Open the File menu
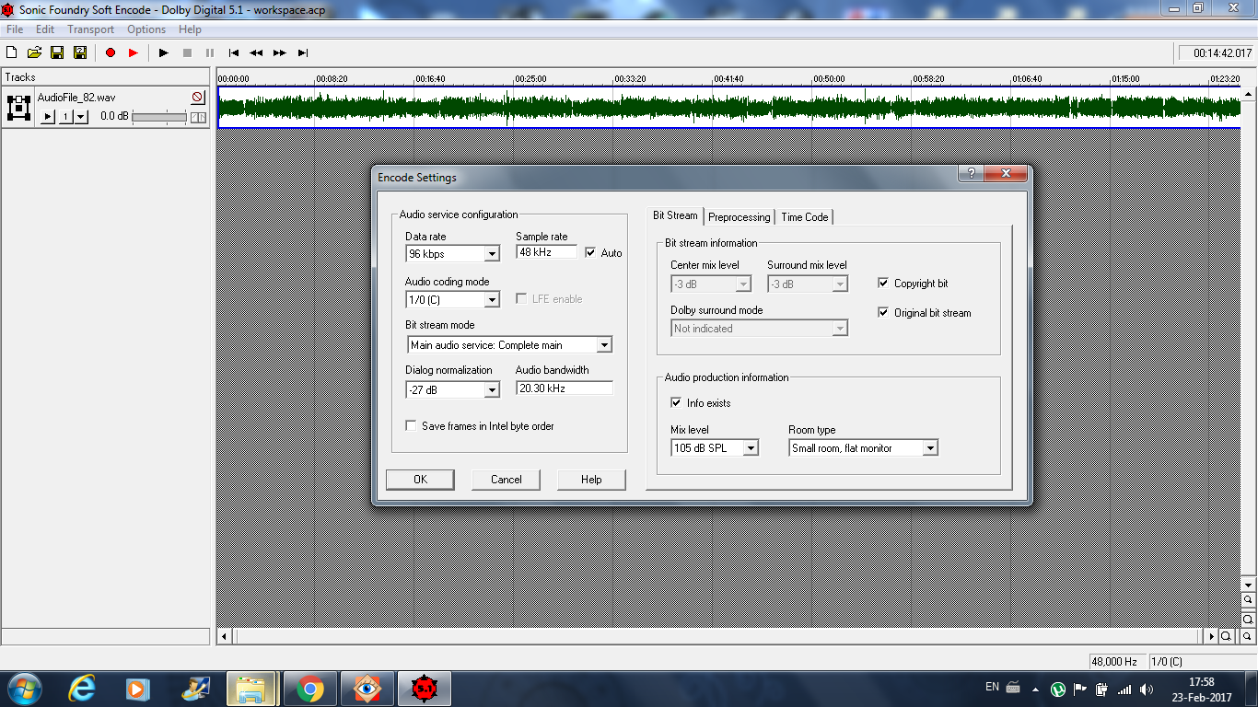The image size is (1258, 707). 15,29
